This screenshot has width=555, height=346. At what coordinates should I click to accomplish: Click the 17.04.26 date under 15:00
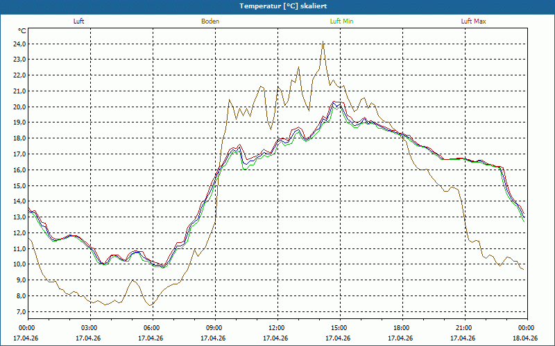pos(338,338)
